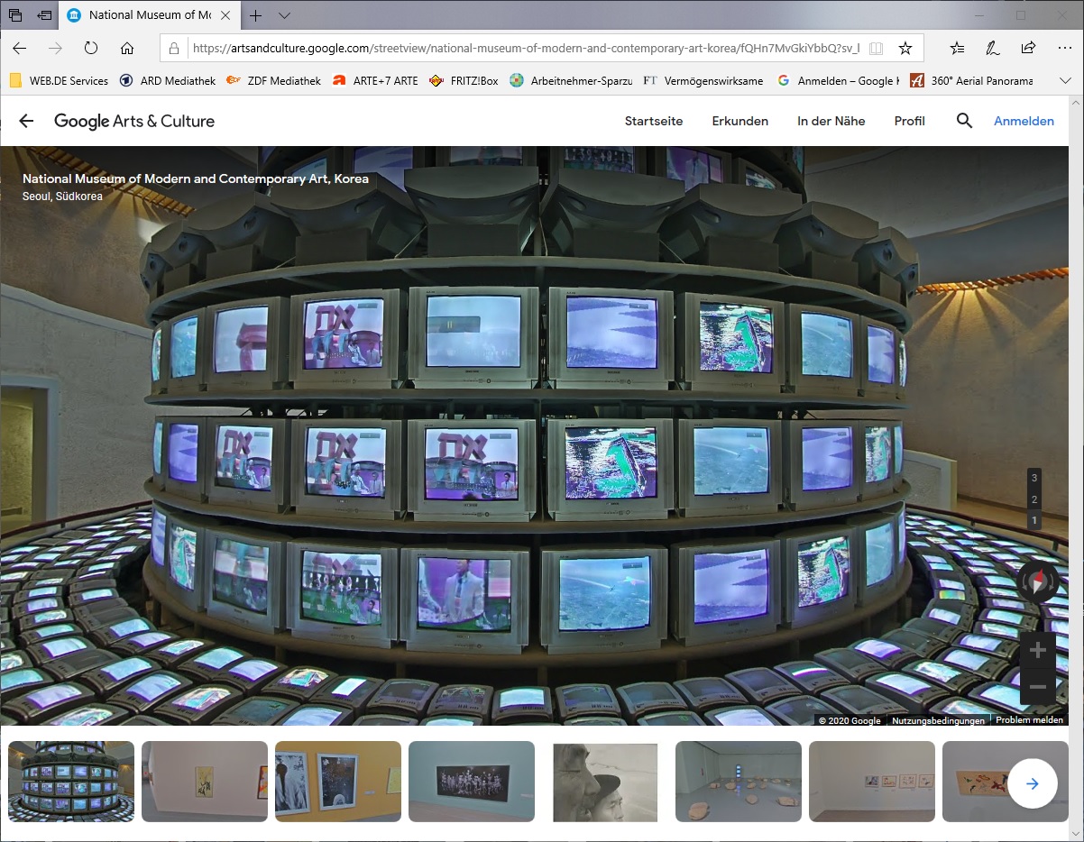Open the tab list dropdown arrow

pyautogui.click(x=284, y=15)
